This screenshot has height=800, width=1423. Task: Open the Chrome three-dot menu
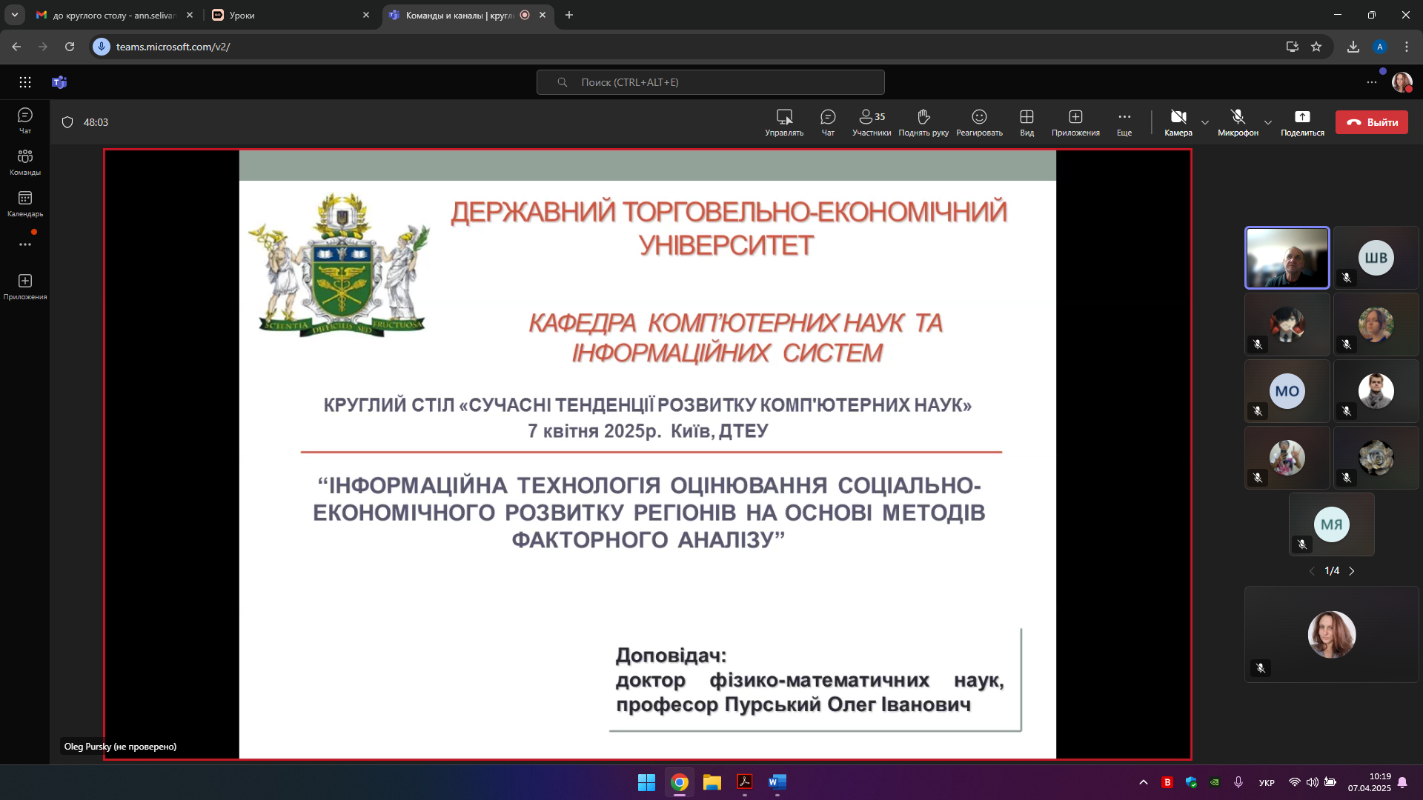pos(1407,47)
